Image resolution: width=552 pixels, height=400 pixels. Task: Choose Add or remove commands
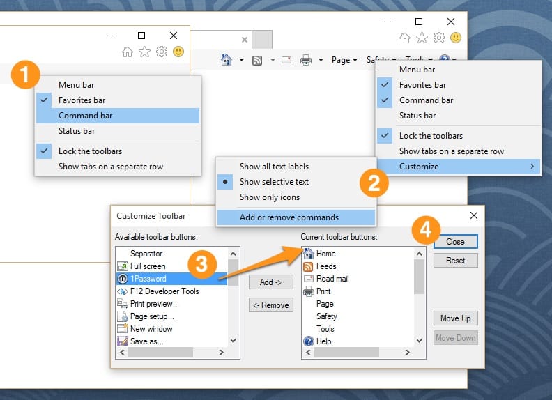pyautogui.click(x=289, y=217)
